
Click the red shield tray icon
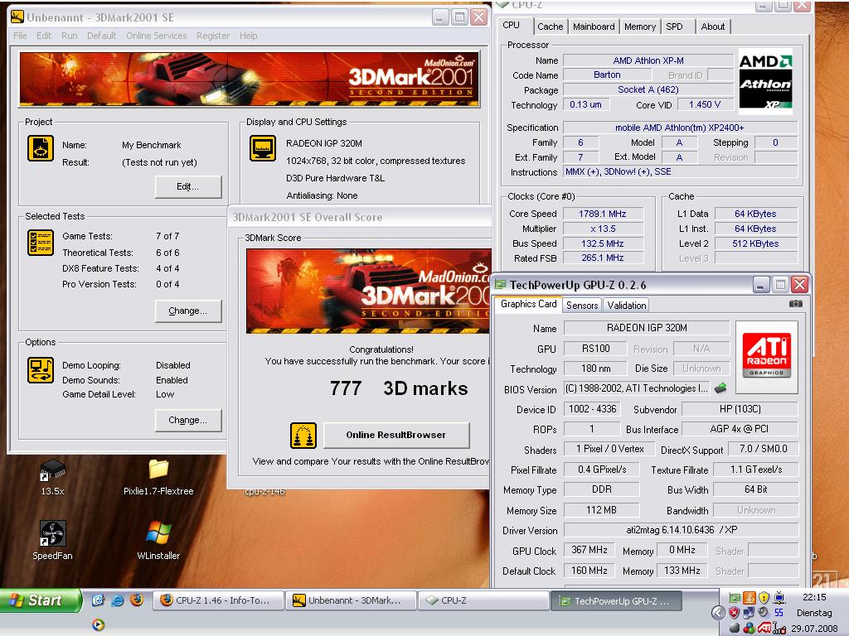click(734, 613)
